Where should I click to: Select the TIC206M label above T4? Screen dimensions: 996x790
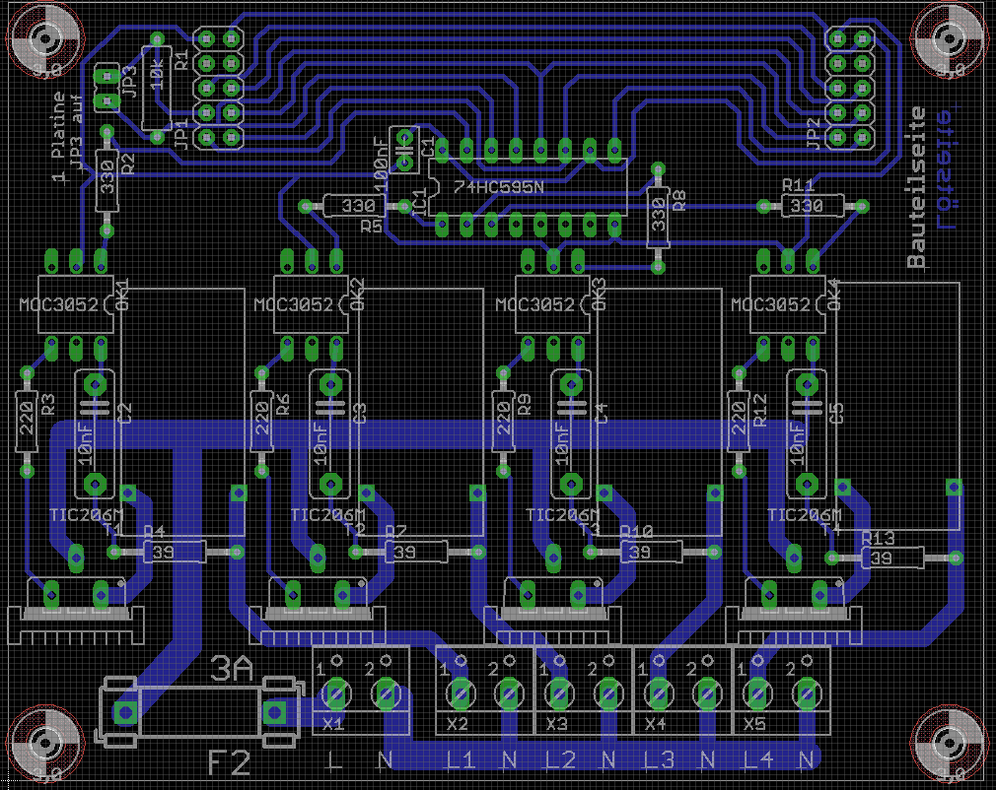(804, 514)
